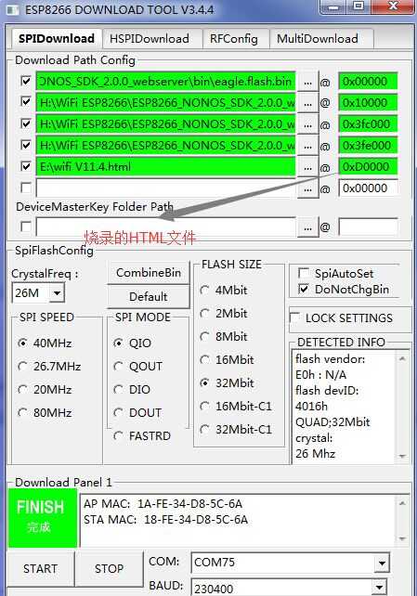This screenshot has width=417, height=596.
Task: Click DETECTED INFO scrollbar up arrow
Action: click(x=402, y=358)
